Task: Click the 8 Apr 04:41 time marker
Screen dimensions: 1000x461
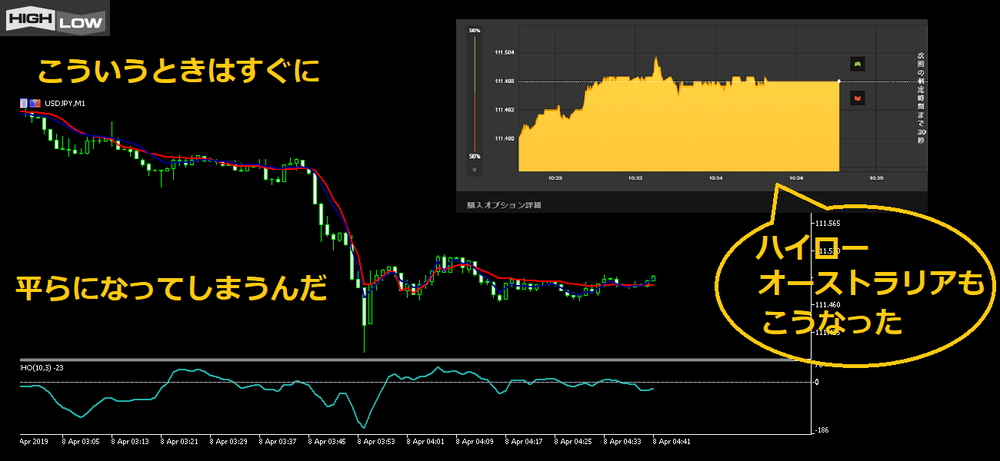Action: coord(672,442)
